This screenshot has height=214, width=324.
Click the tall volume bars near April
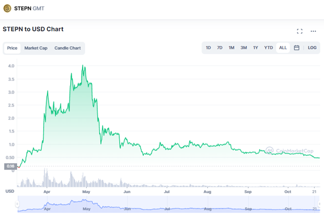pyautogui.click(x=46, y=178)
